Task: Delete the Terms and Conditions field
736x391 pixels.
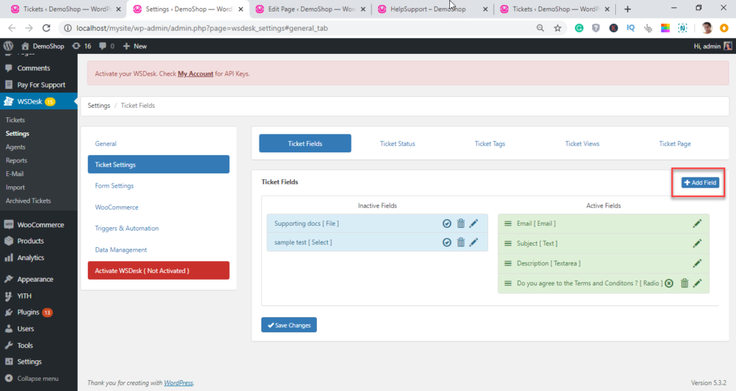Action: pyautogui.click(x=684, y=283)
